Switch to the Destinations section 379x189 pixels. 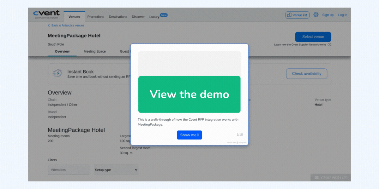click(118, 16)
